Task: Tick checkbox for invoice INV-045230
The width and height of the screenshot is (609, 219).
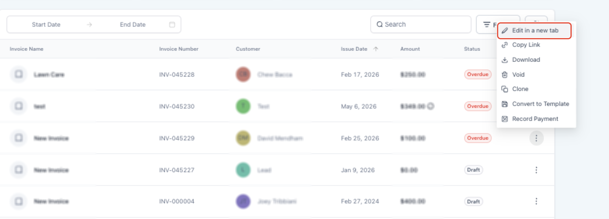Action: (19, 106)
